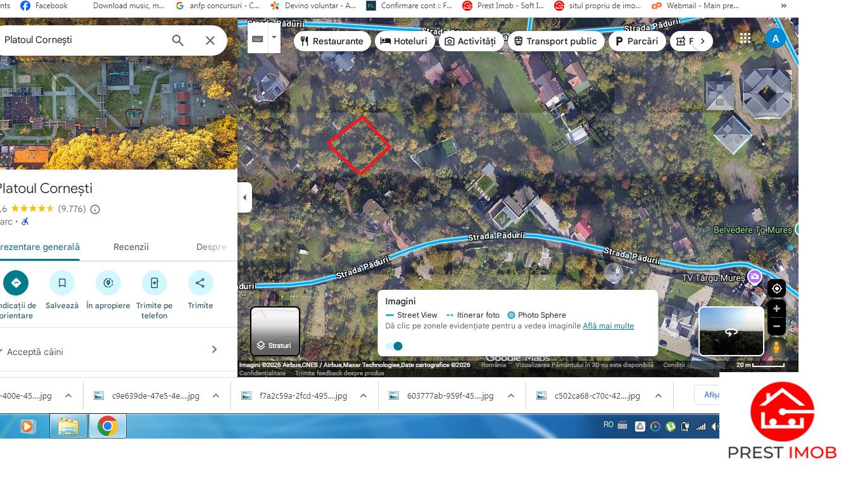This screenshot has height=486, width=865.
Task: Switch to the Recenzii tab
Action: tap(131, 247)
